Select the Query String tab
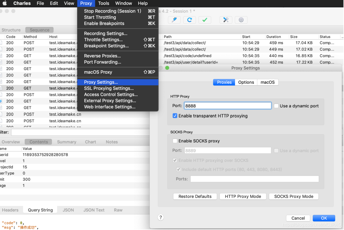Screen dimensions: 344x230 [x=40, y=210]
